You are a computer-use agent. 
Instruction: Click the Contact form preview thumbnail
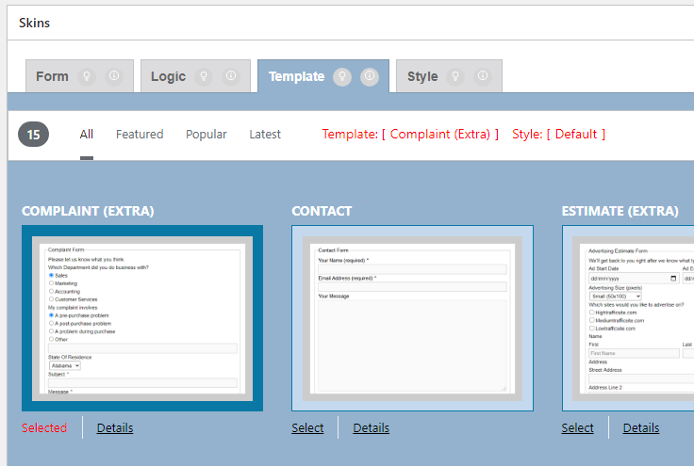tap(412, 318)
